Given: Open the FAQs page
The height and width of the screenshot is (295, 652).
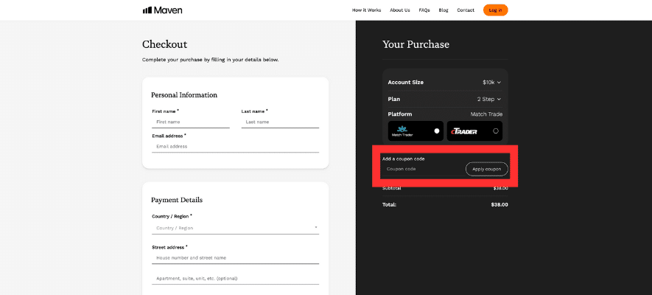Looking at the screenshot, I should tap(424, 10).
